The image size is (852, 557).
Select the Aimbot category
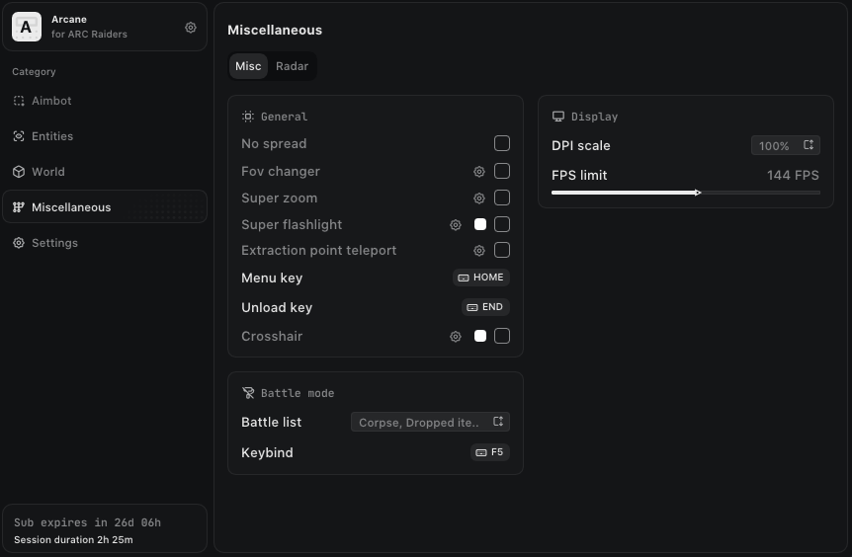tap(51, 101)
